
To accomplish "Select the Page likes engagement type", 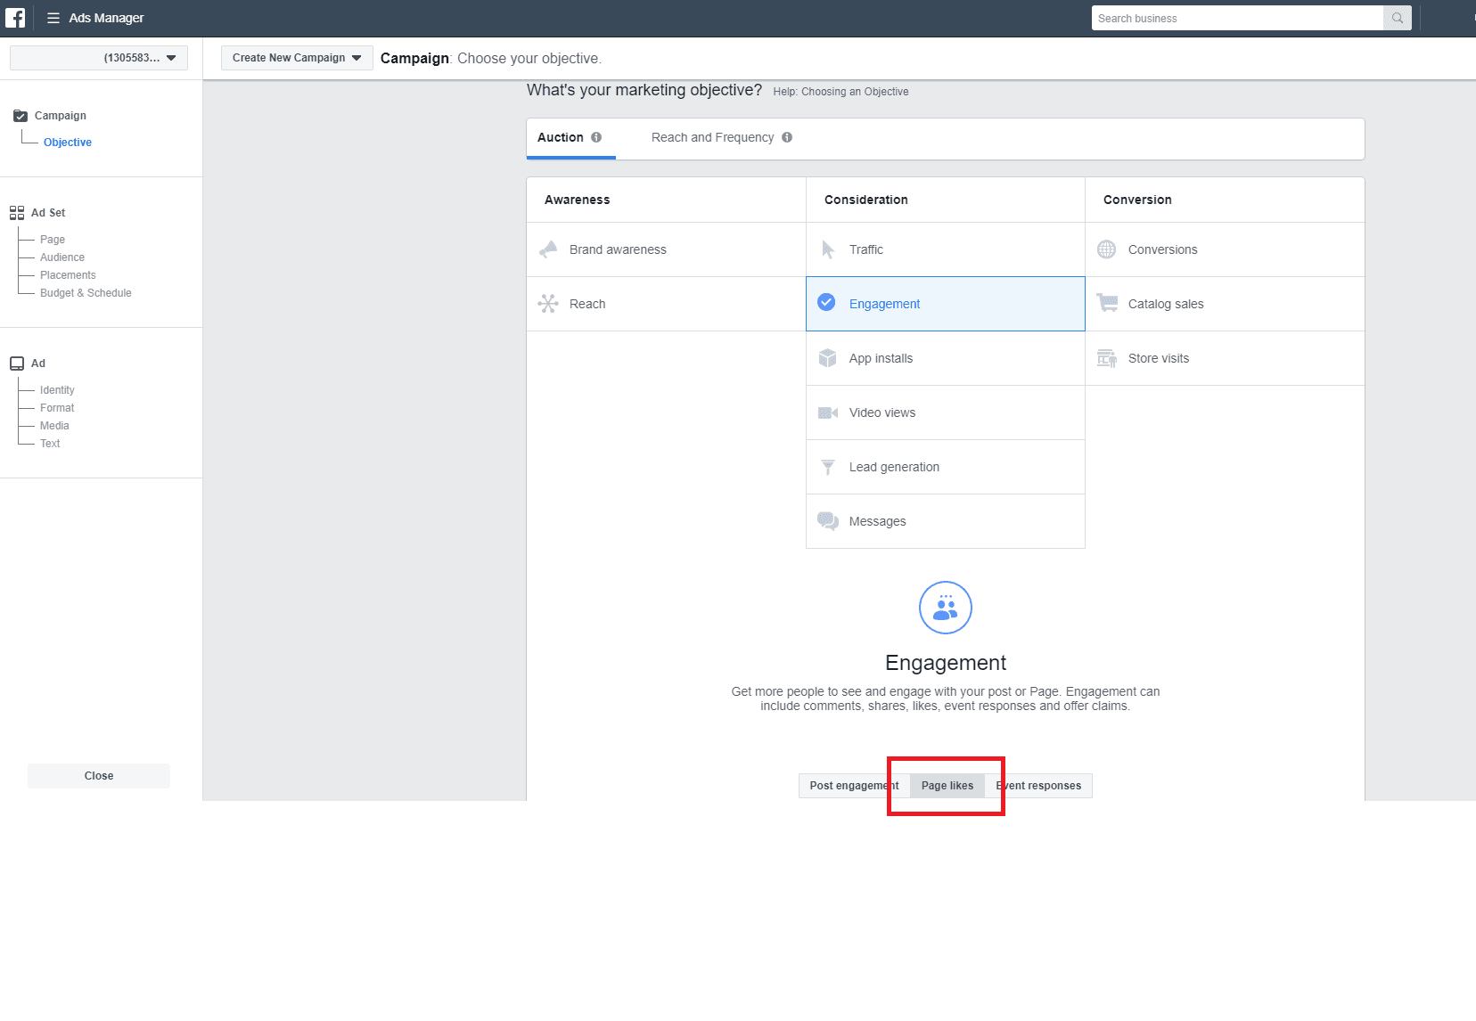I will 947,786.
